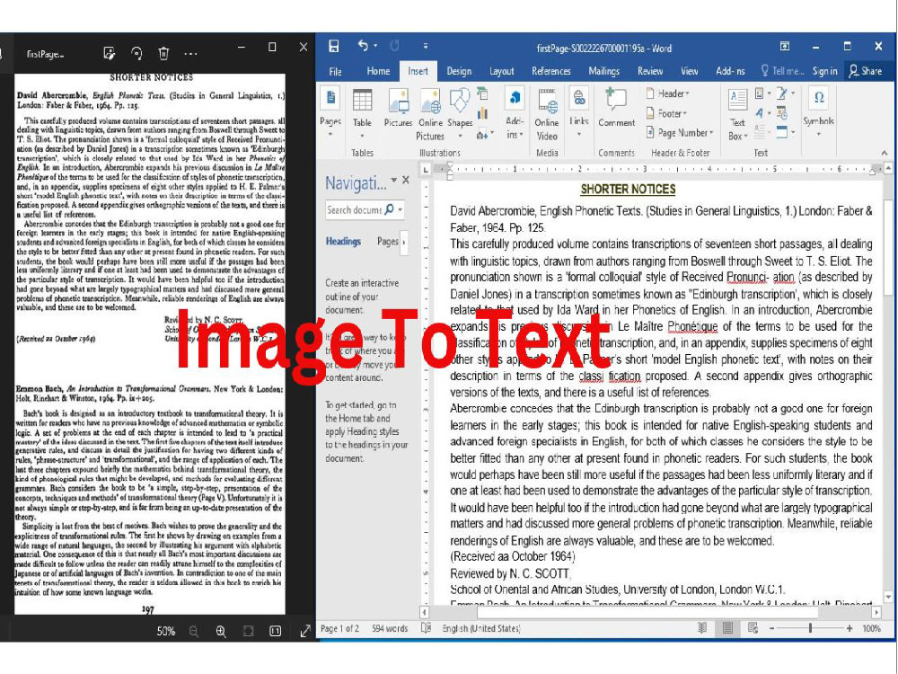This screenshot has height=674, width=898.
Task: Switch to the Mailings ribbon tab
Action: point(604,71)
